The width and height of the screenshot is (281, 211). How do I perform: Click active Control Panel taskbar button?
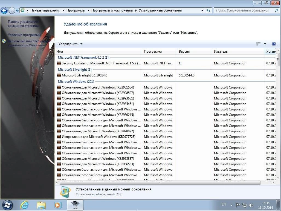coord(75,205)
